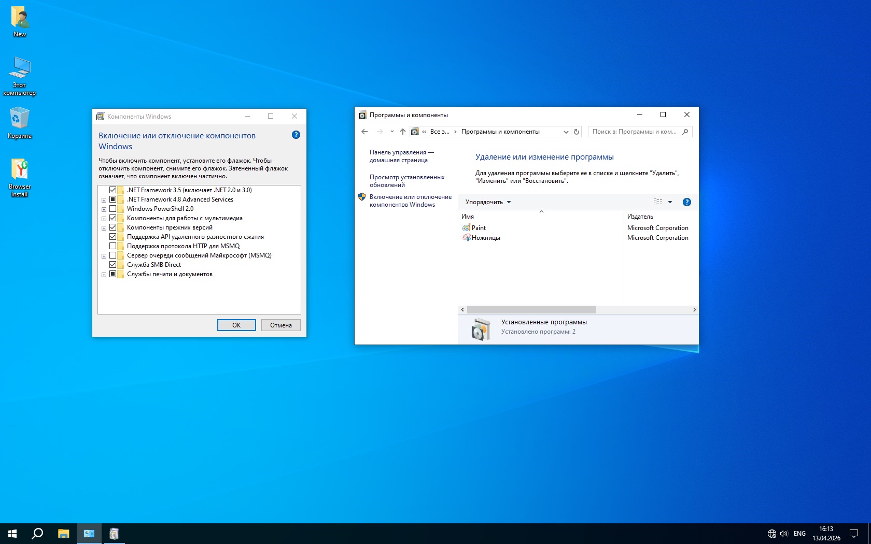Click the refresh icon in address bar
The width and height of the screenshot is (871, 544).
(x=577, y=132)
